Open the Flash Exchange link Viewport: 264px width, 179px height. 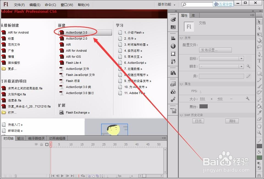(x=78, y=112)
